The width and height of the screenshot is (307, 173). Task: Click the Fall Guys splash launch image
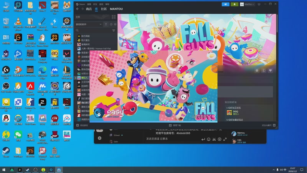pyautogui.click(x=153, y=86)
